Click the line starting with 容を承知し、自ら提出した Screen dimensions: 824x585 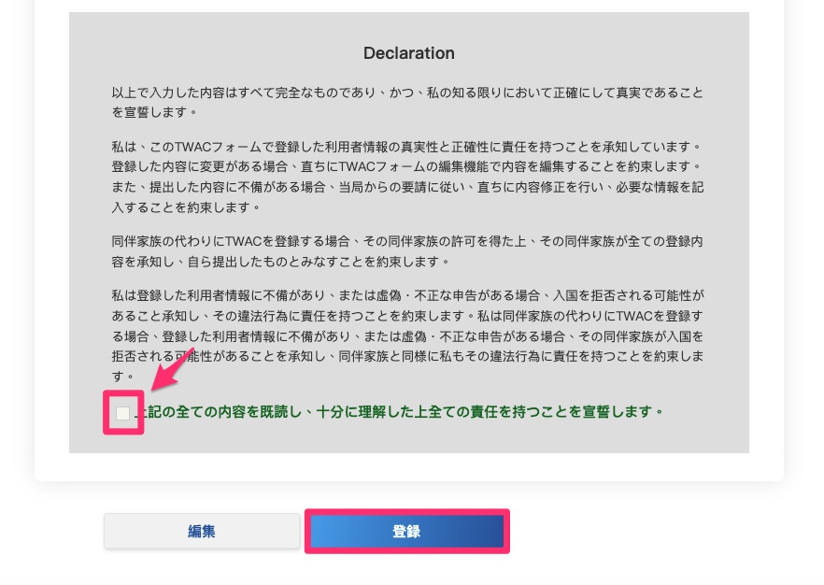280,261
